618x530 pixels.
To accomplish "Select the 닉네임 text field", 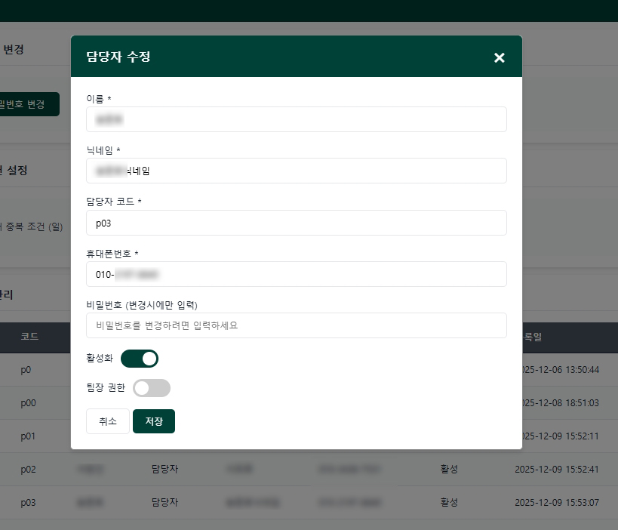I will point(297,171).
